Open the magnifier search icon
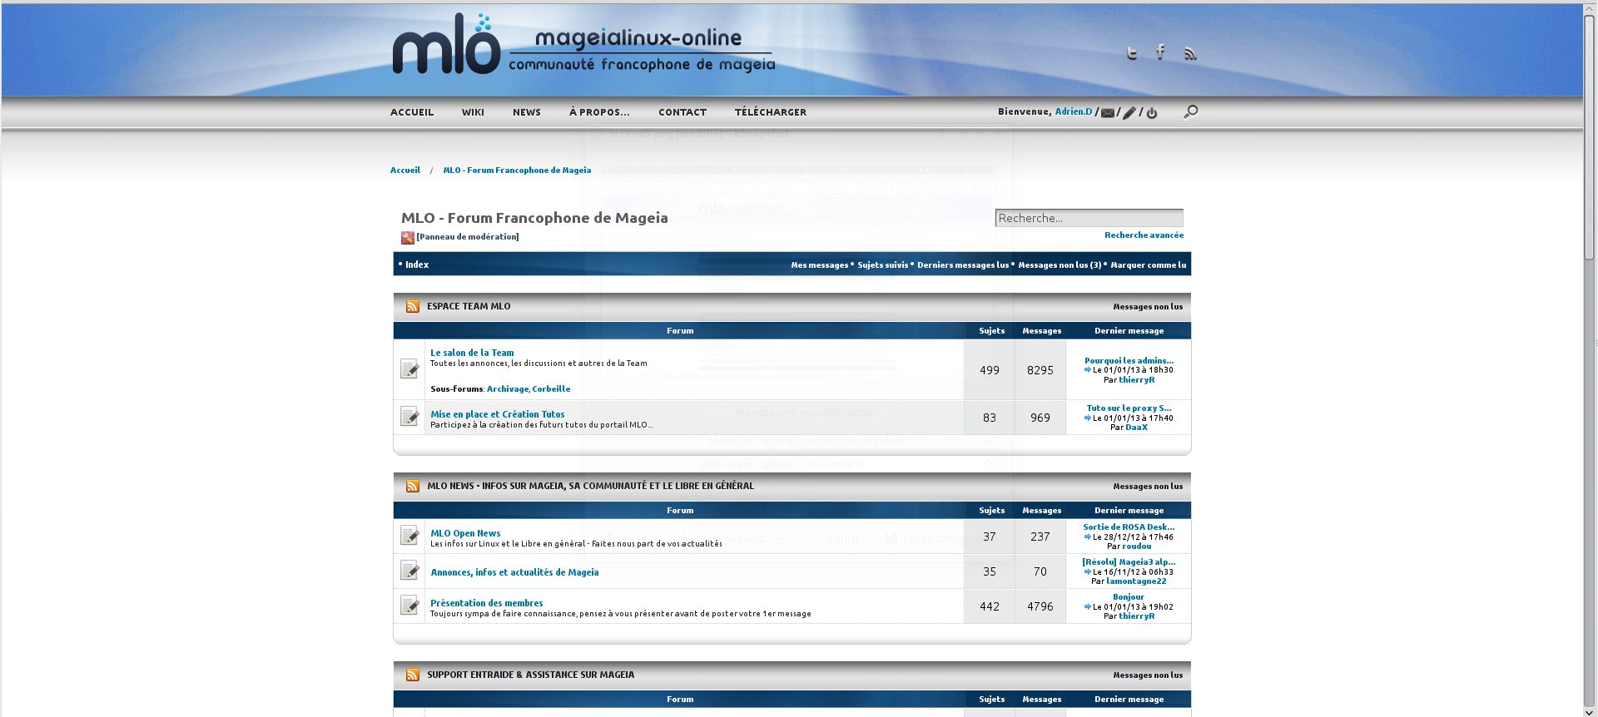1598x717 pixels. pos(1191,111)
